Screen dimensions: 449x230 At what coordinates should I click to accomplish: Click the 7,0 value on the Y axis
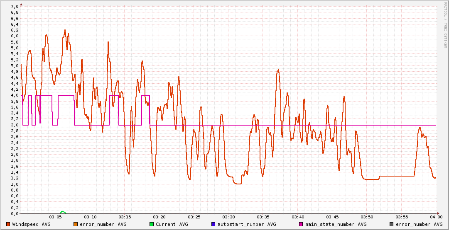point(14,7)
